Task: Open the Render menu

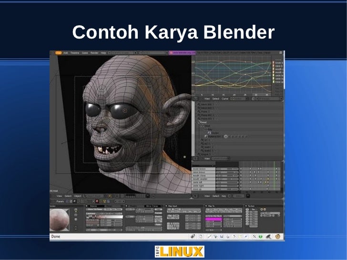Action: pos(94,53)
